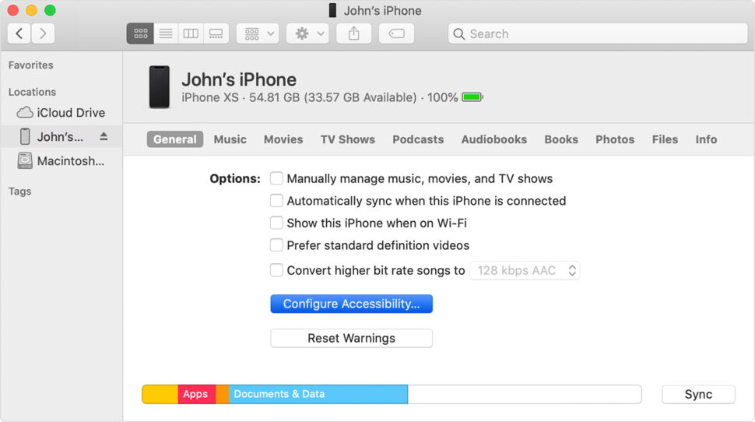Open iCloud Drive in the sidebar
The height and width of the screenshot is (422, 755).
[61, 113]
